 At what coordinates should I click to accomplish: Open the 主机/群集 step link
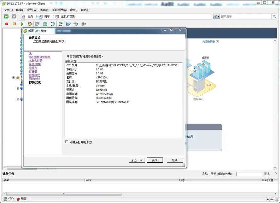click(x=35, y=64)
